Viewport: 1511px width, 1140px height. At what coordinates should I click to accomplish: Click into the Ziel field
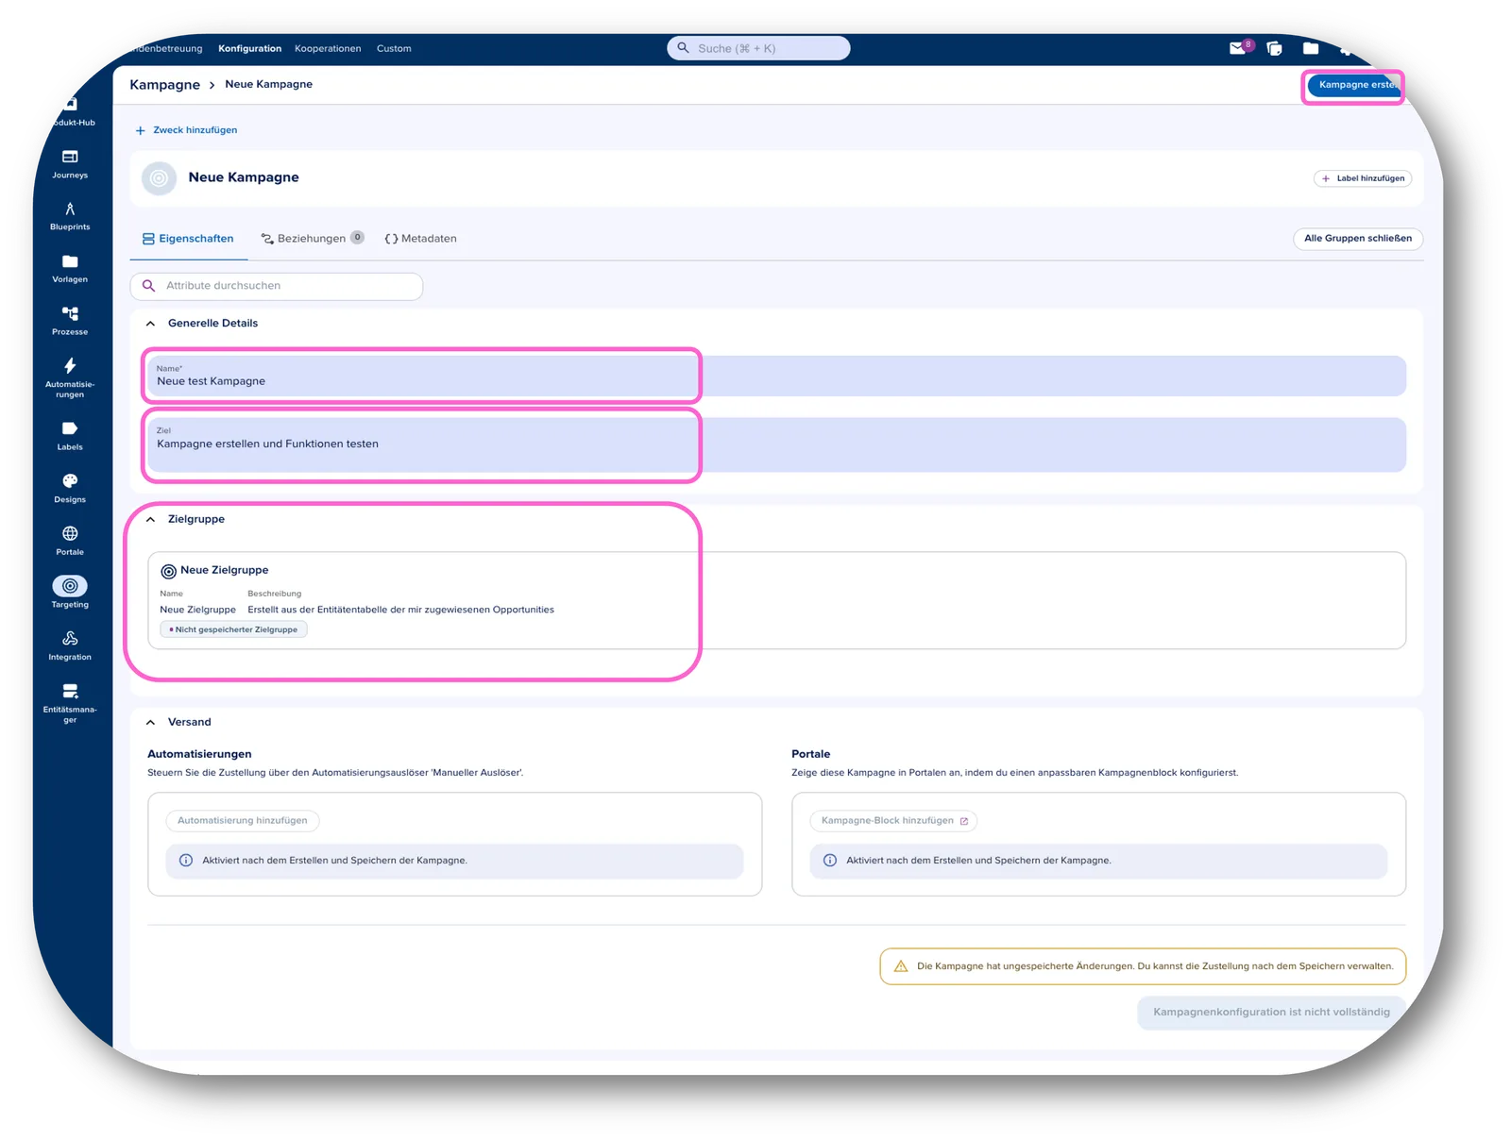pyautogui.click(x=776, y=444)
